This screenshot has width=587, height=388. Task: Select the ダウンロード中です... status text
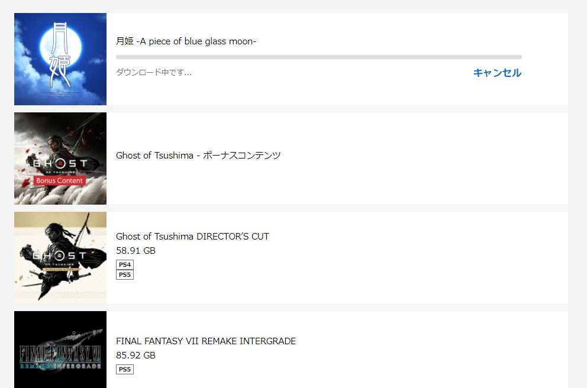click(x=153, y=72)
